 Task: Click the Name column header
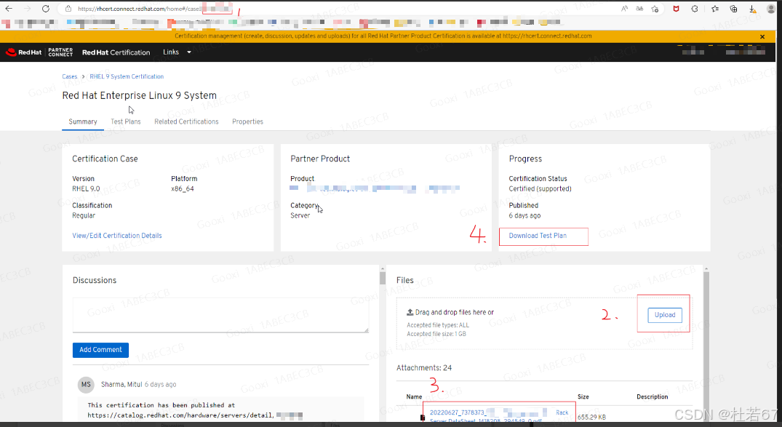click(x=414, y=396)
